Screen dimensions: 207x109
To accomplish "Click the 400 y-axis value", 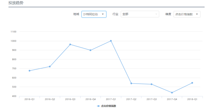I will [14, 96].
